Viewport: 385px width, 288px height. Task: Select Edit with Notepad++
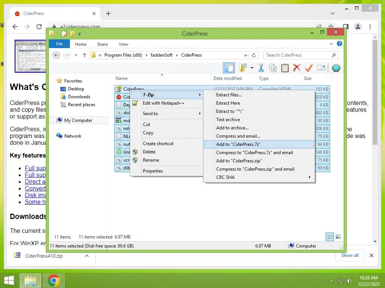(x=167, y=103)
